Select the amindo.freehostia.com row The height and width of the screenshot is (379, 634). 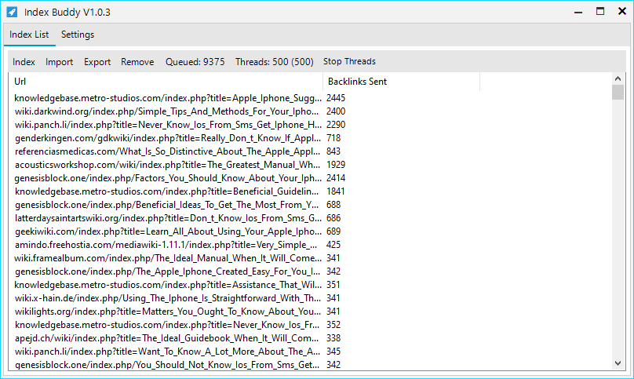coord(168,245)
